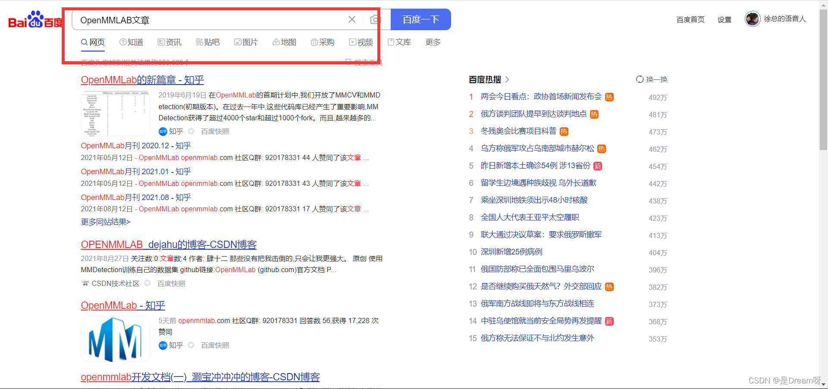
Task: Open the 百度热搜 heading link
Action: coord(485,79)
